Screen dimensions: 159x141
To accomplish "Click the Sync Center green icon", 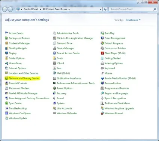I will (6, 103).
